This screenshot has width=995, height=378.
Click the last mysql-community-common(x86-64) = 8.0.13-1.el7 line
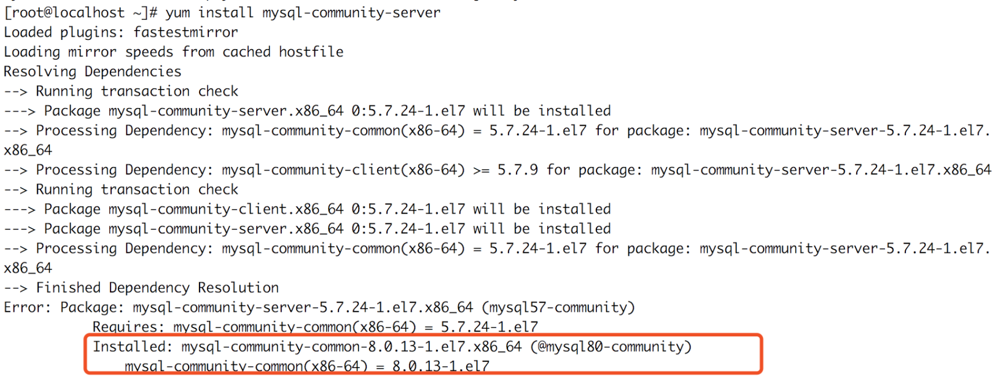[307, 366]
